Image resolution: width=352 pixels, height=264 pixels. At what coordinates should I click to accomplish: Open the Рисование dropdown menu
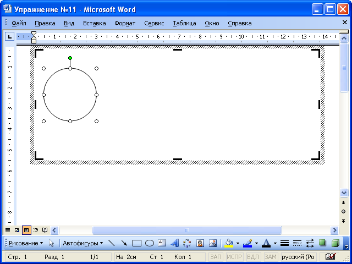(x=26, y=243)
